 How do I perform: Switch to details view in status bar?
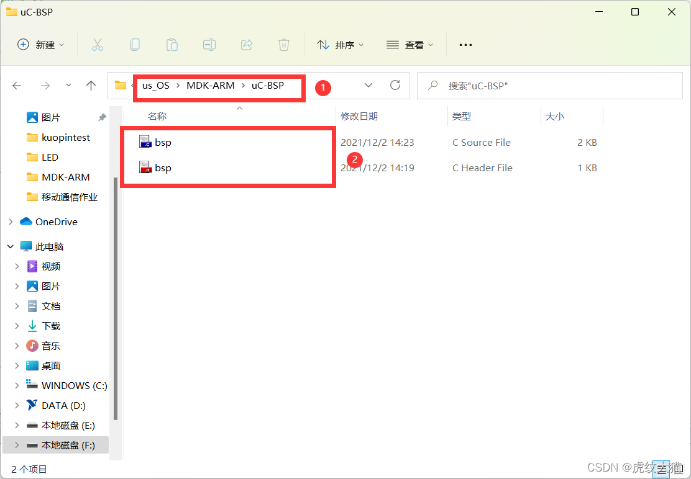coord(662,469)
